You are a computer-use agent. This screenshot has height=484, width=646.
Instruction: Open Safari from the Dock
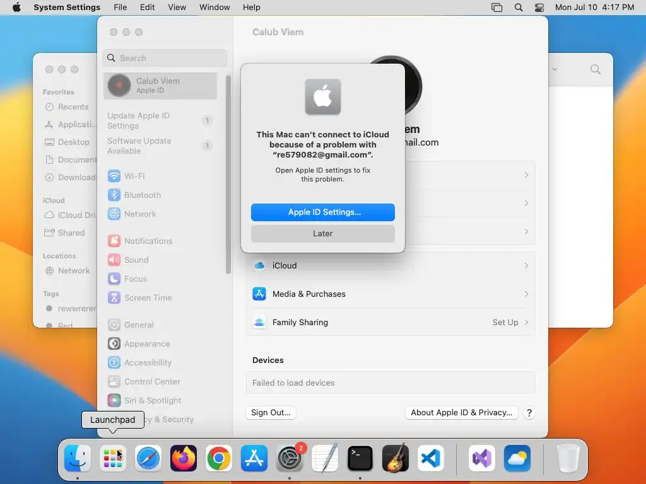click(148, 458)
